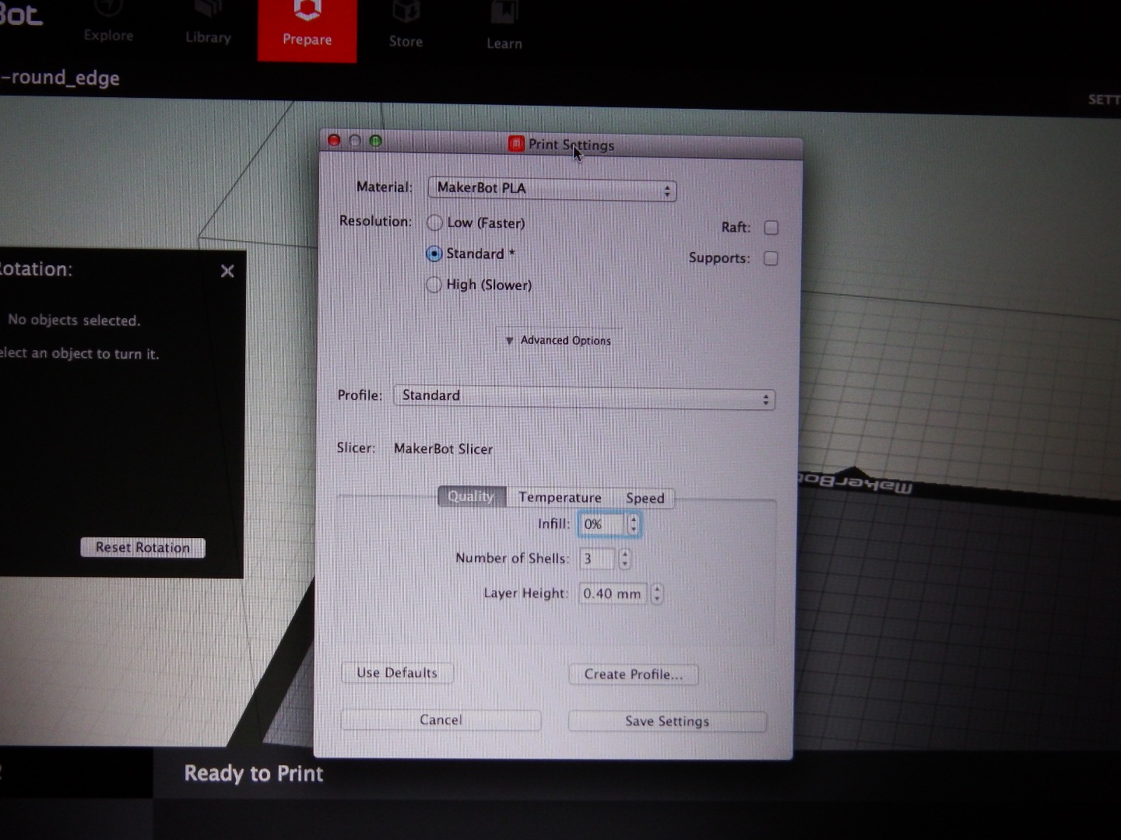Click the Number of Shells stepper
The height and width of the screenshot is (840, 1121).
pos(624,558)
